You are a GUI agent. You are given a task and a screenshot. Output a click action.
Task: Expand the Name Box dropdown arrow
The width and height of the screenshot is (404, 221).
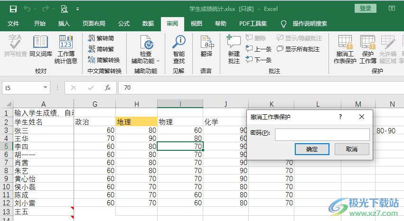(x=45, y=88)
